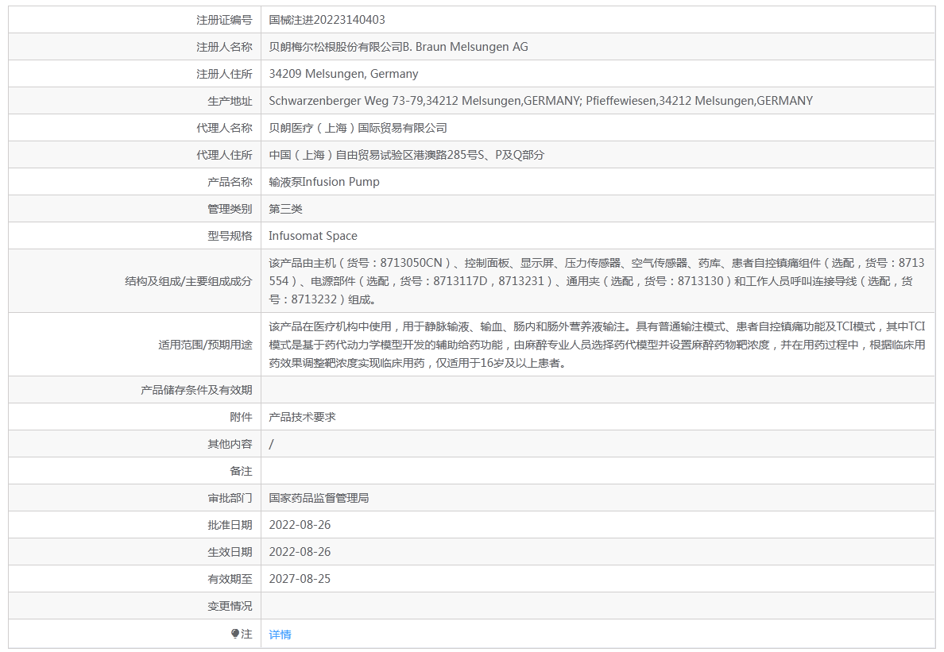Viewport: 944px width, 652px height.
Task: Select address 34209 Melsungen, Germany
Action: (343, 74)
